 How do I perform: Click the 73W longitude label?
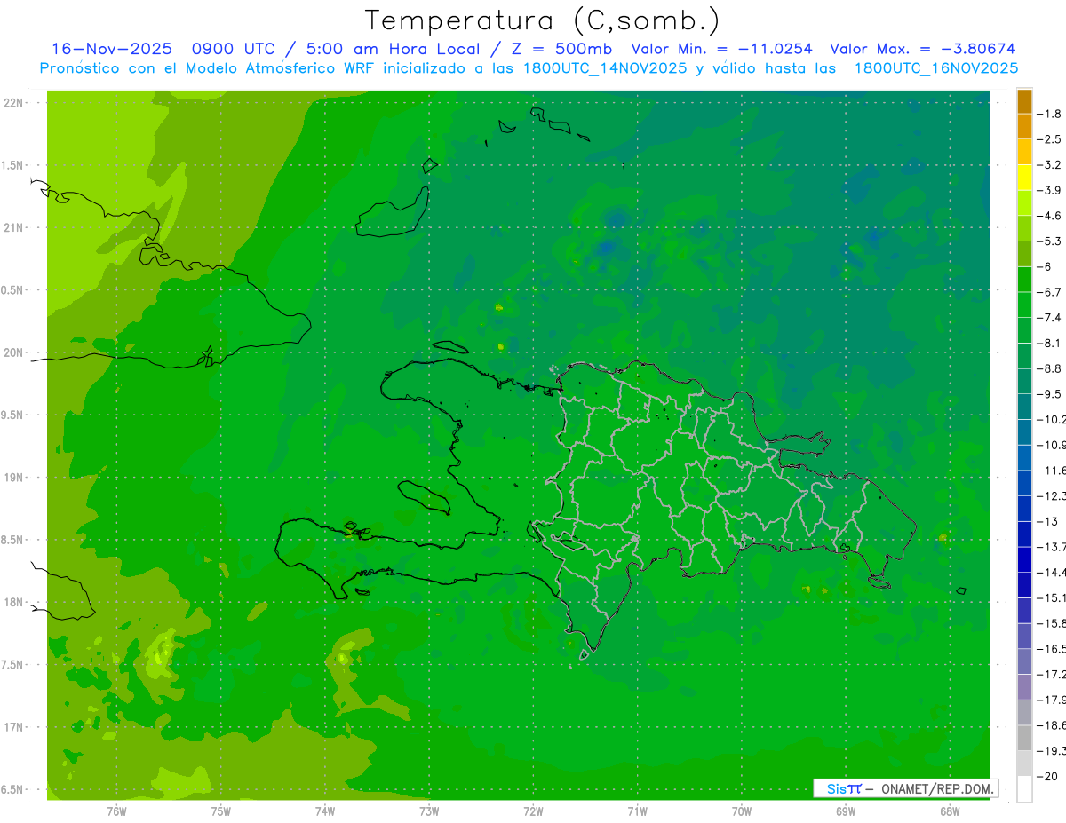pos(429,811)
